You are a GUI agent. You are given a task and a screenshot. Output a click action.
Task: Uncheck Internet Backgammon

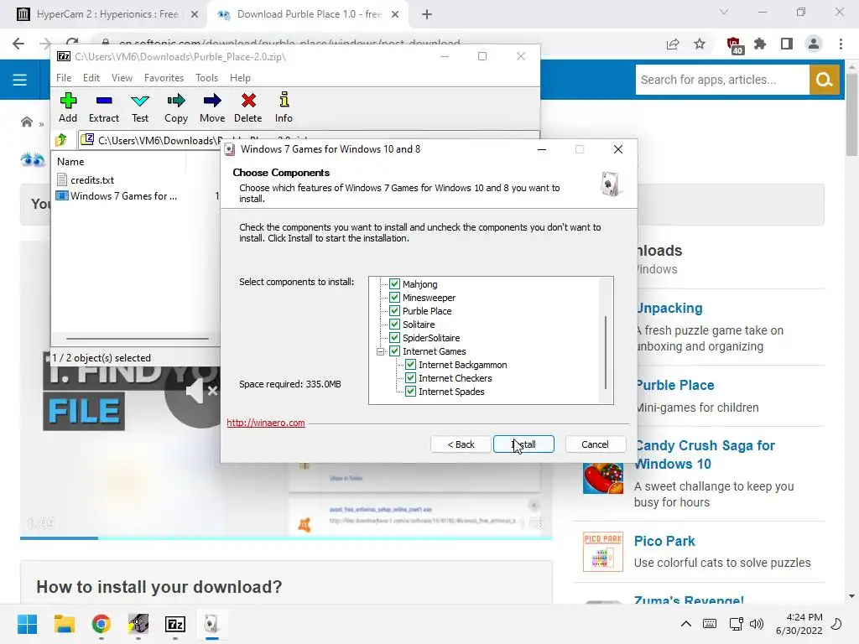(410, 364)
